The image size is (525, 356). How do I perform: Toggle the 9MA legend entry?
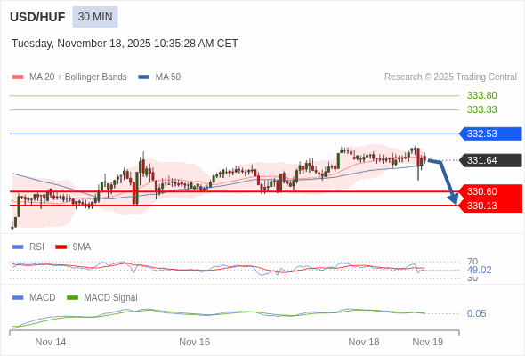(x=73, y=247)
